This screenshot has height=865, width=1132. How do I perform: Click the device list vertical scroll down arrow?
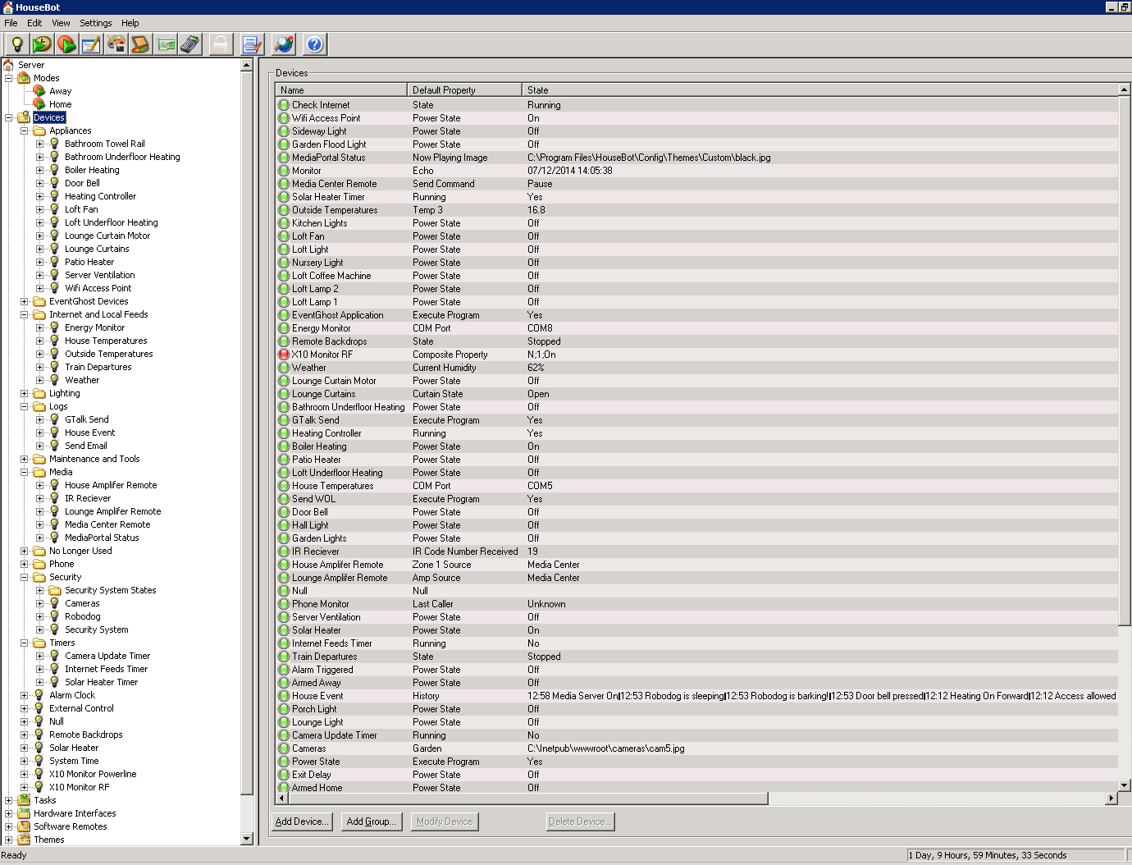(x=1124, y=785)
